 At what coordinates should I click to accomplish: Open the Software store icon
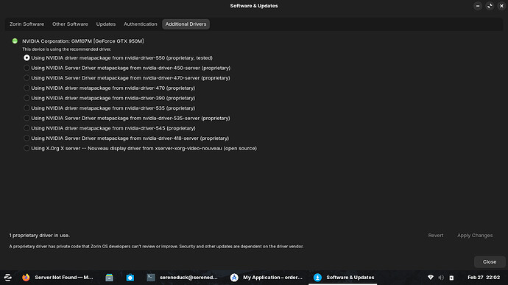[x=130, y=278]
